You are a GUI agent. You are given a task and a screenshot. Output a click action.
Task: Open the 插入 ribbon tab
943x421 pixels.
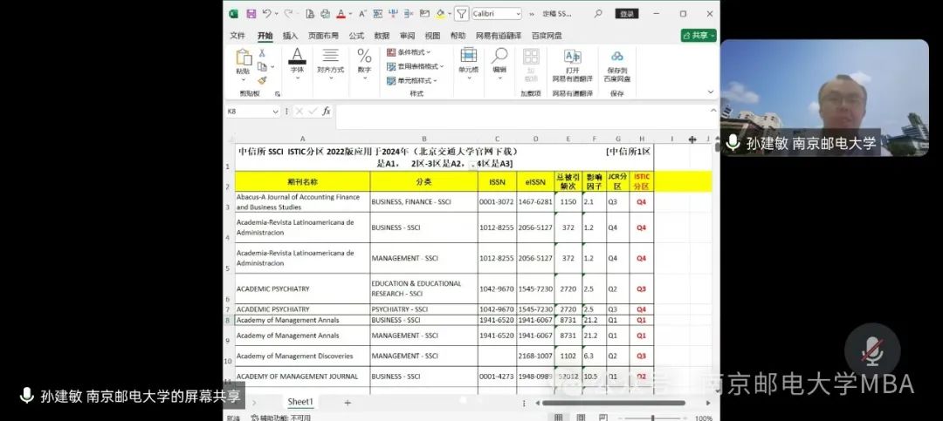[290, 36]
